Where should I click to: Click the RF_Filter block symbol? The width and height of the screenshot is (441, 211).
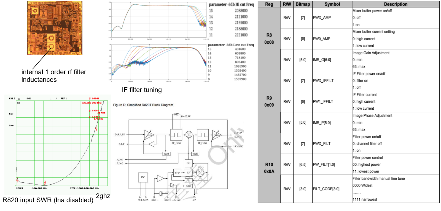point(176,135)
